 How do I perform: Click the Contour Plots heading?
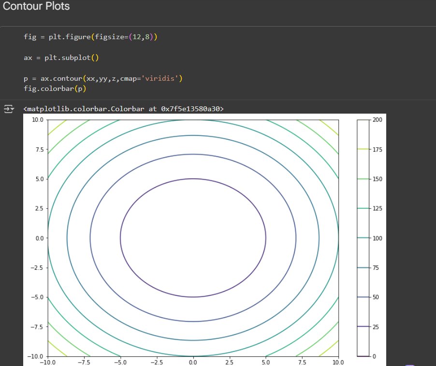pyautogui.click(x=36, y=6)
